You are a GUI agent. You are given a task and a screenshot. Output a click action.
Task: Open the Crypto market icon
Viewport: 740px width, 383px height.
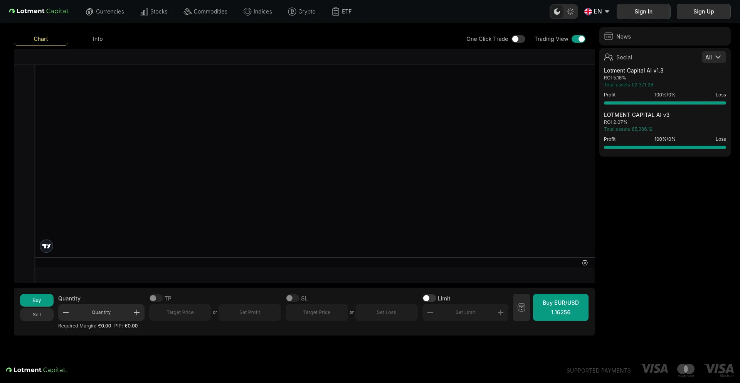point(291,12)
